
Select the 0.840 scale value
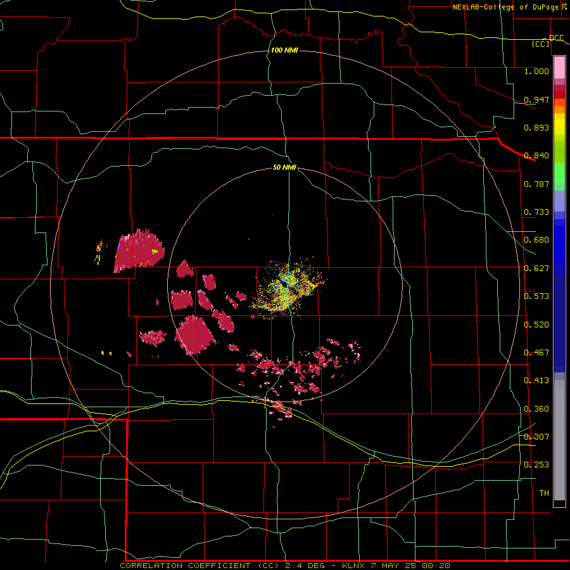[x=536, y=155]
